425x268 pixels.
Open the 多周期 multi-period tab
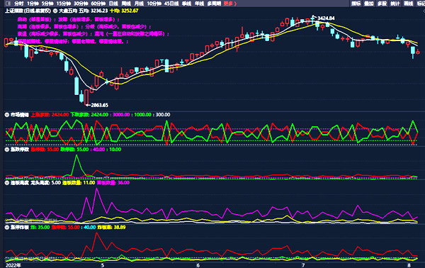click(214, 4)
